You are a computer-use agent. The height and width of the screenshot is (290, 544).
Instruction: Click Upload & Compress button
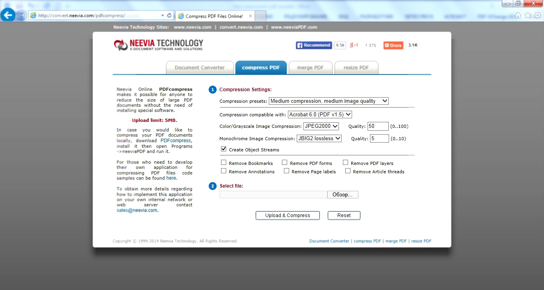[288, 216]
